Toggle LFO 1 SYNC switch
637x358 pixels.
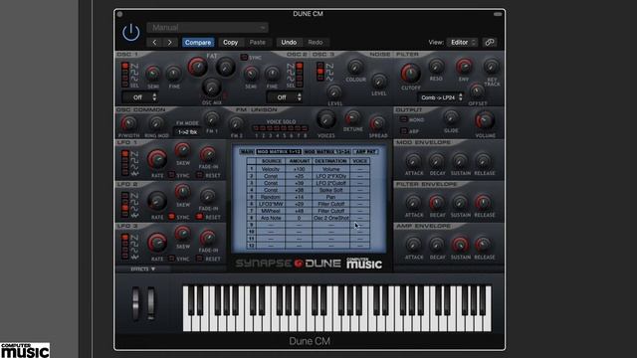pos(171,175)
